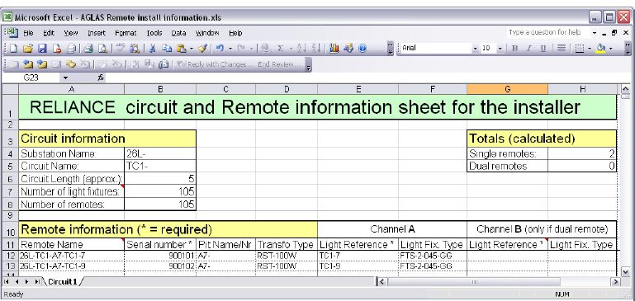Open the Name Box dropdown arrow
635x301 pixels.
pos(65,78)
